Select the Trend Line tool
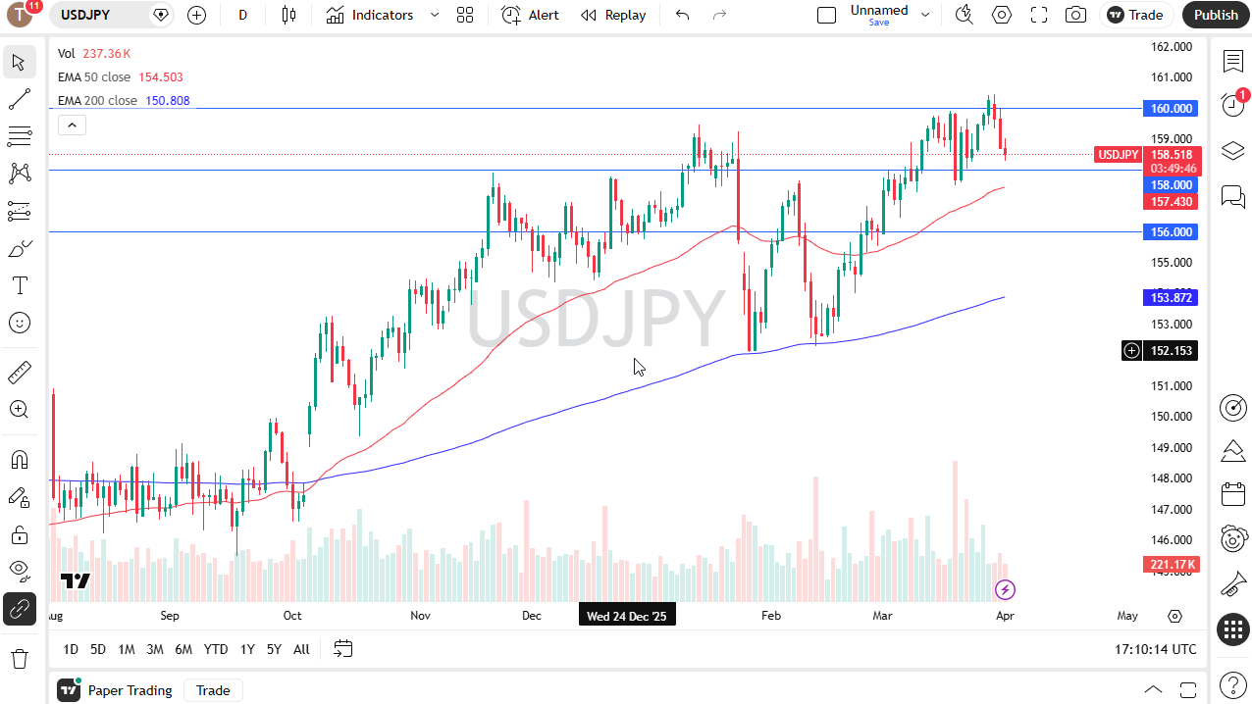This screenshot has height=704, width=1252. (20, 98)
